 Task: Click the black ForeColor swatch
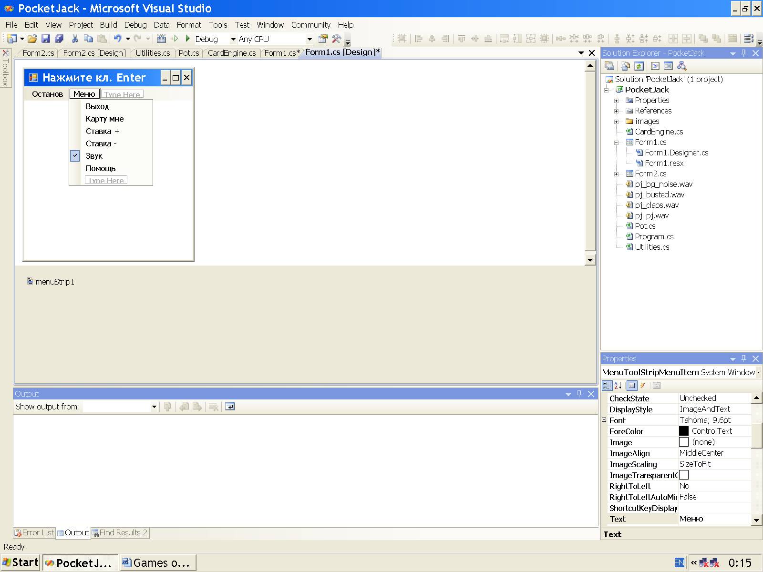pyautogui.click(x=684, y=431)
